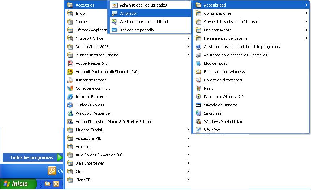The height and width of the screenshot is (190, 311).
Task: Click the Windows Movie Maker icon
Action: tap(199, 122)
